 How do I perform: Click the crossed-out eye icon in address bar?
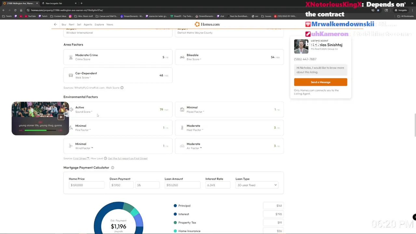pyautogui.click(x=373, y=10)
